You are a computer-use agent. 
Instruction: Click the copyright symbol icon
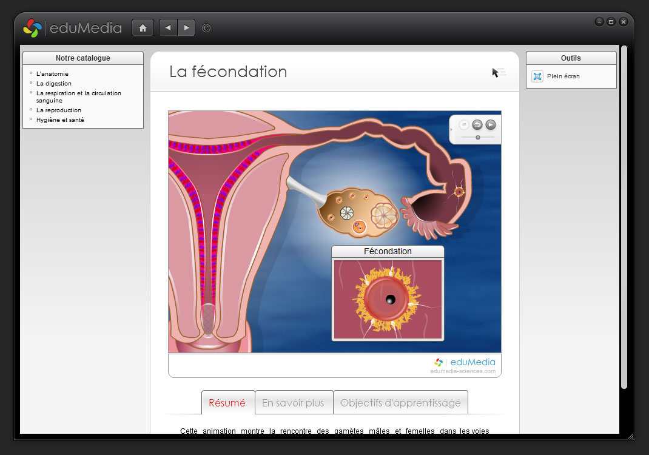(206, 28)
